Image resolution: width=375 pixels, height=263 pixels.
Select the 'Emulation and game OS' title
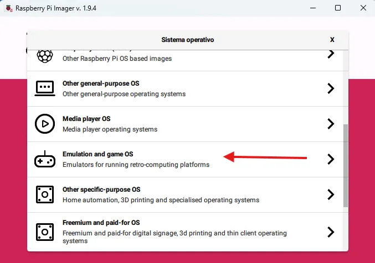click(x=98, y=154)
